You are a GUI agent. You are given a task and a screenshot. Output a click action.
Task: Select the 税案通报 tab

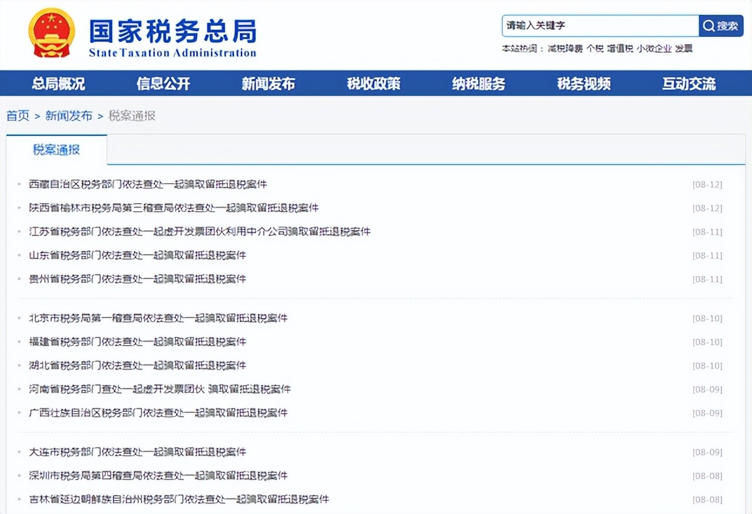(x=56, y=150)
